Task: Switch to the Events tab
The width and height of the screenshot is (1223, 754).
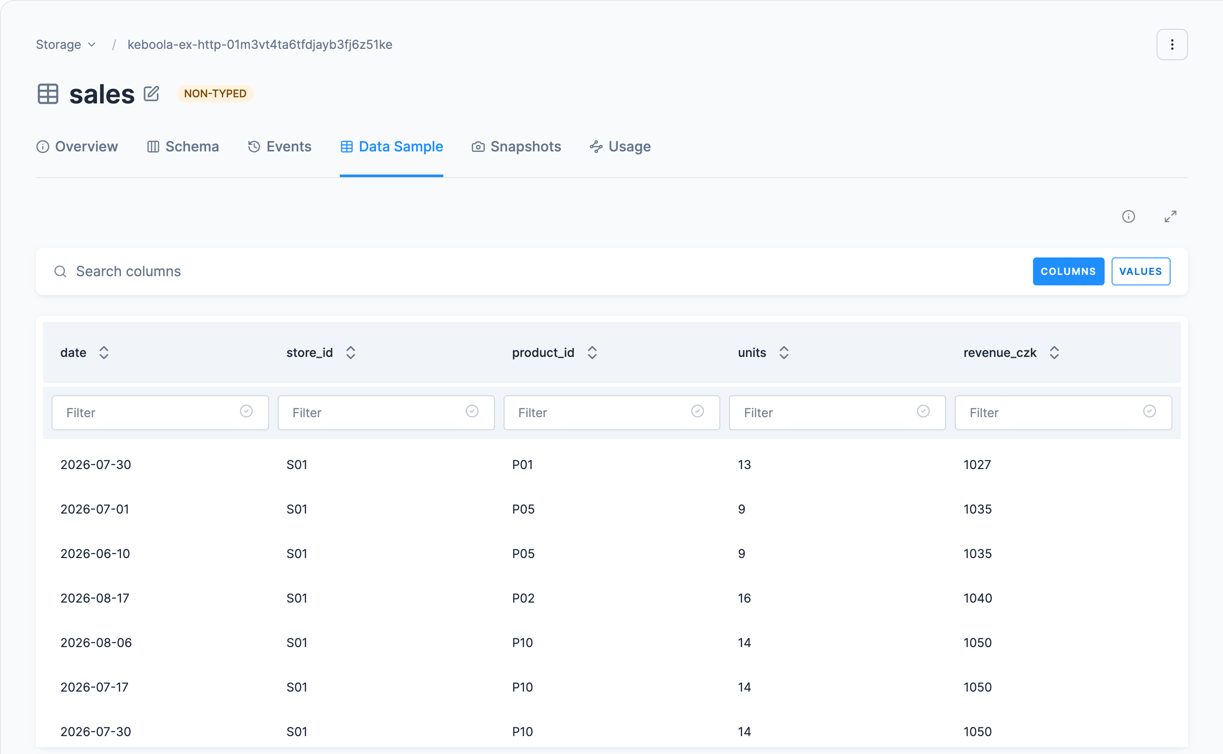Action: (280, 147)
